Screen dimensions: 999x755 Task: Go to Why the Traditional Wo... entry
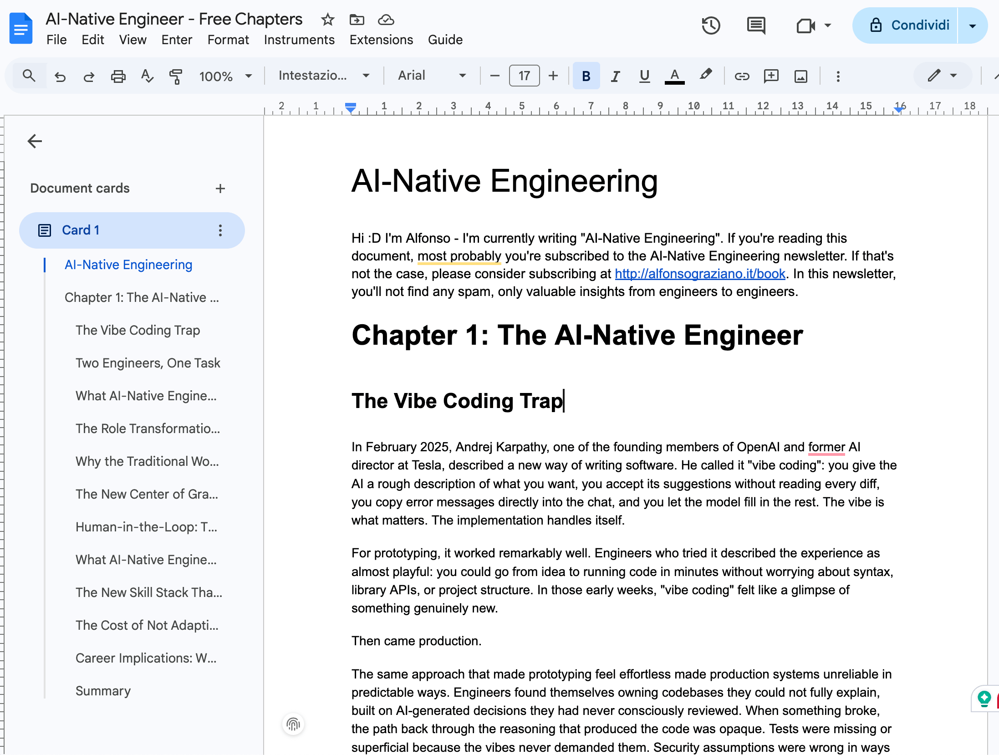click(147, 461)
